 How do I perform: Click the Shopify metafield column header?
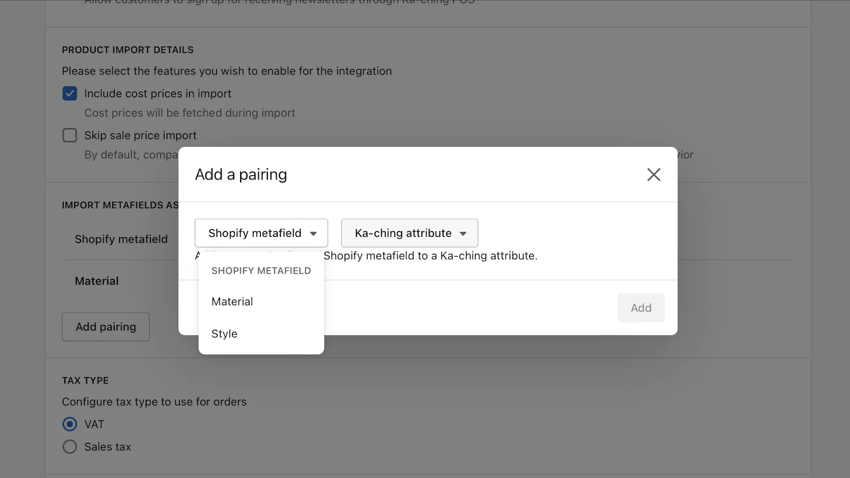point(121,240)
